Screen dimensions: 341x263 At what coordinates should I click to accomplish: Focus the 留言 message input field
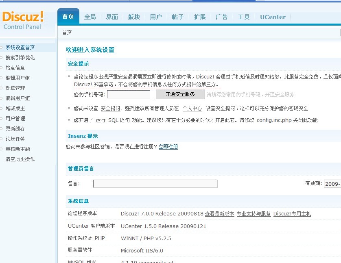coord(155,184)
